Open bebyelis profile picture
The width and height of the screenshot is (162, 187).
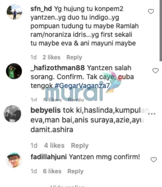click(x=12, y=114)
